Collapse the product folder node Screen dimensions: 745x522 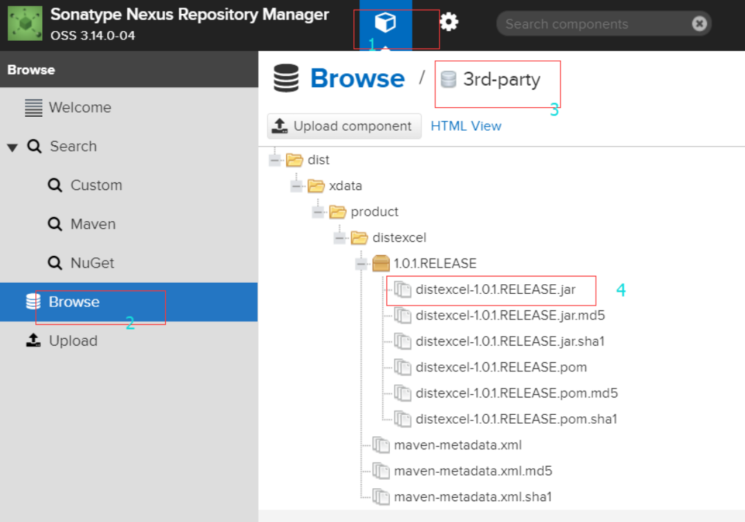pos(318,212)
